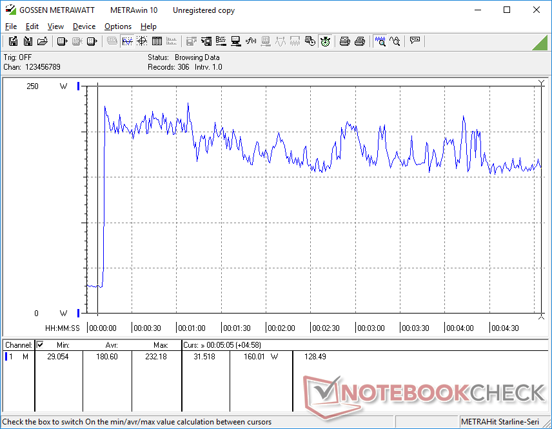552x429 pixels.
Task: Click the blue channel 1 color indicator
Action: [6, 357]
